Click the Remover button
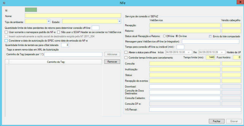 113,62
